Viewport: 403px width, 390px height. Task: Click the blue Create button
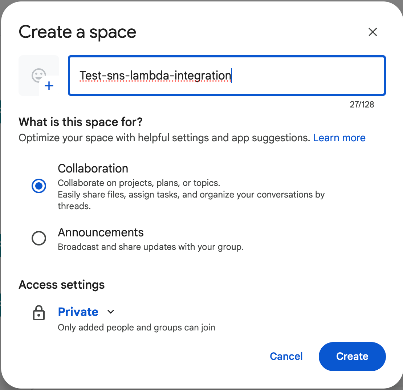coord(352,356)
